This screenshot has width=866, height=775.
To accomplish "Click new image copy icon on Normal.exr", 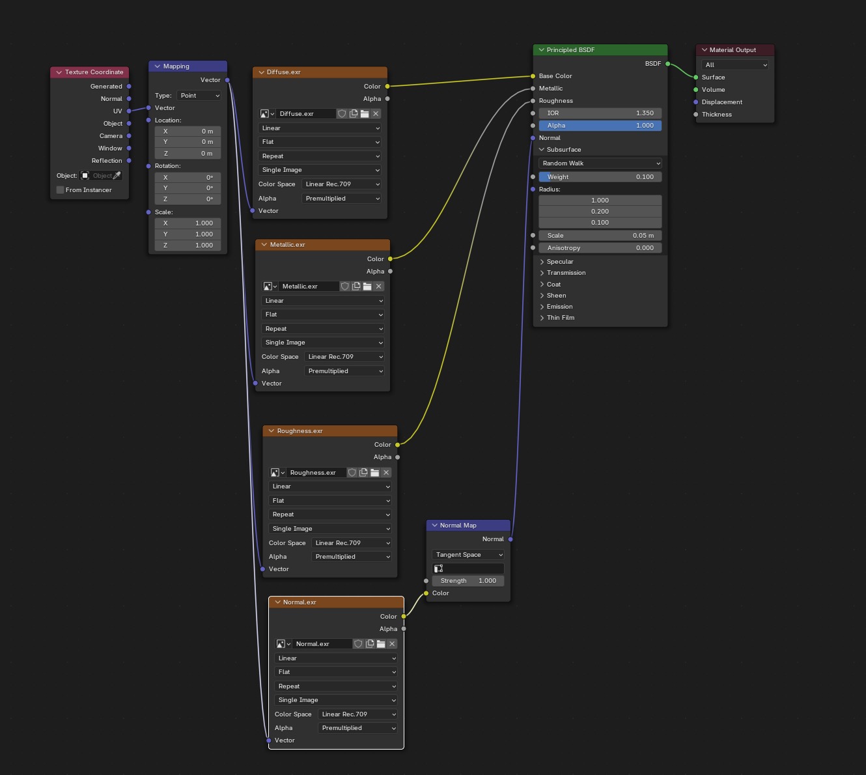I will pos(370,644).
